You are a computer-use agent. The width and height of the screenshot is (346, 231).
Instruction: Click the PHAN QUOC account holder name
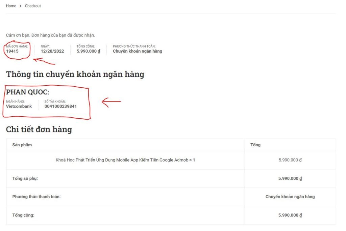(x=28, y=92)
